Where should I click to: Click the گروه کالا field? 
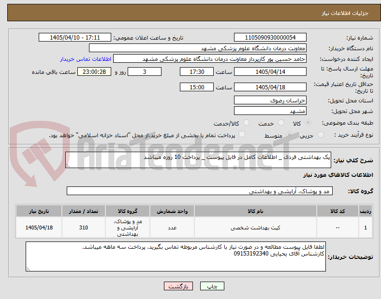(x=200, y=191)
